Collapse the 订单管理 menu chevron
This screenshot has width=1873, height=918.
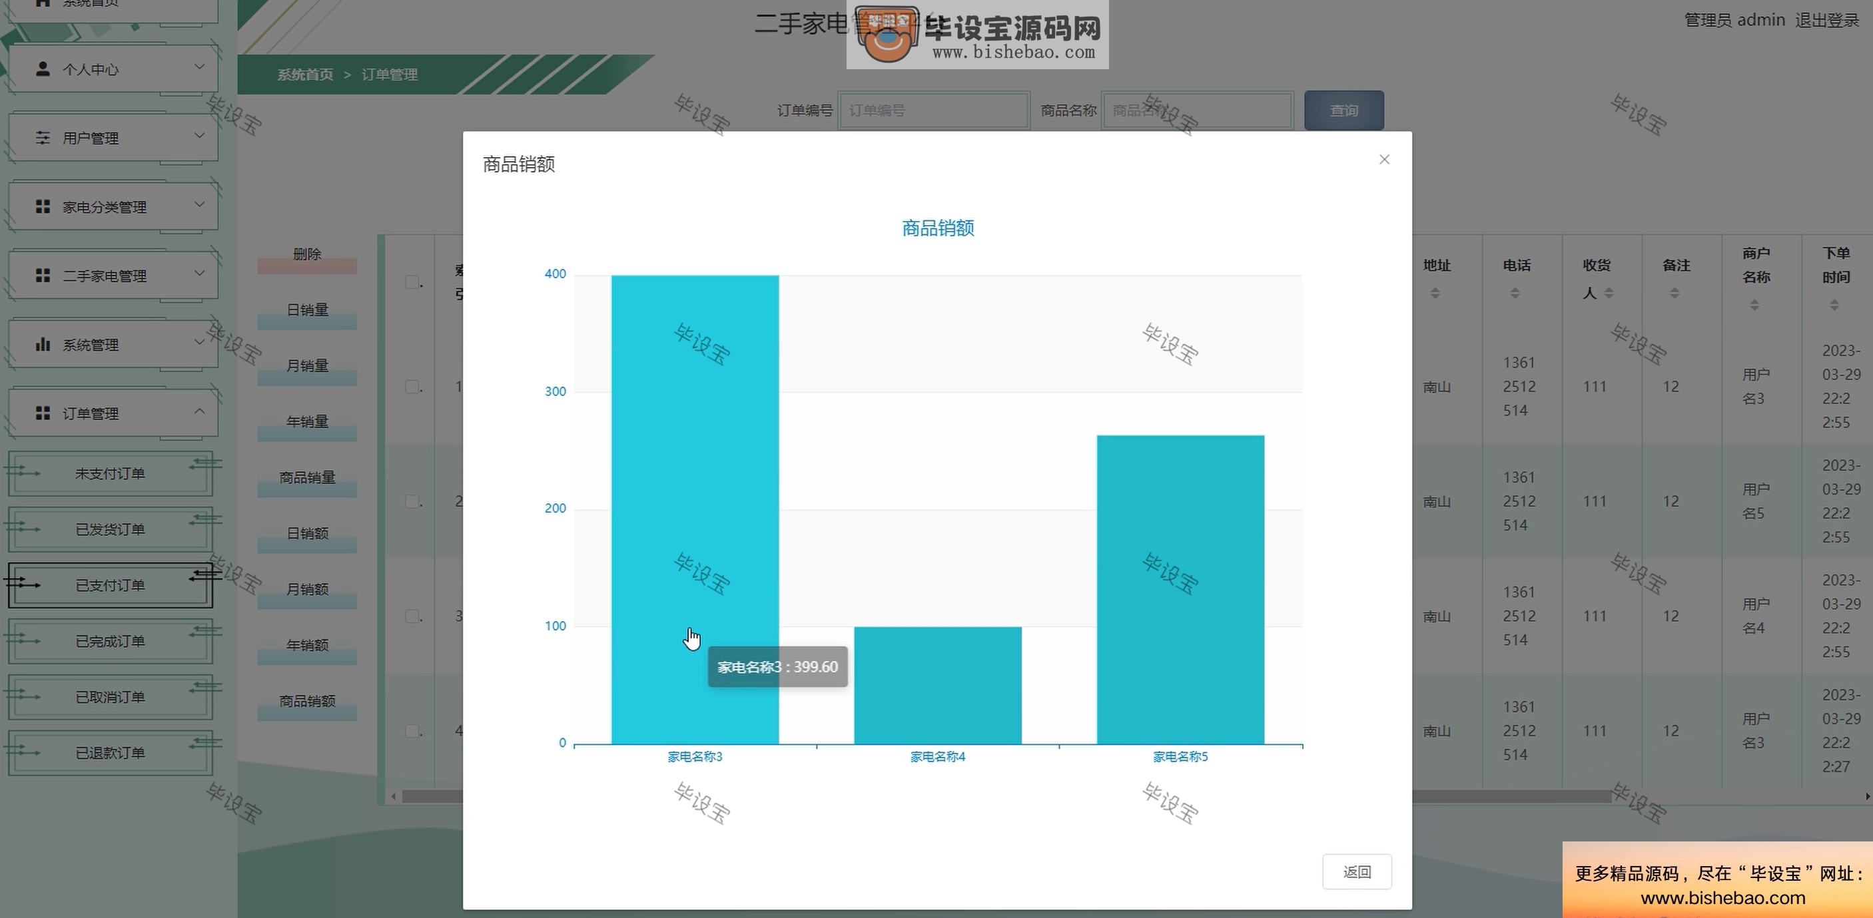(199, 411)
